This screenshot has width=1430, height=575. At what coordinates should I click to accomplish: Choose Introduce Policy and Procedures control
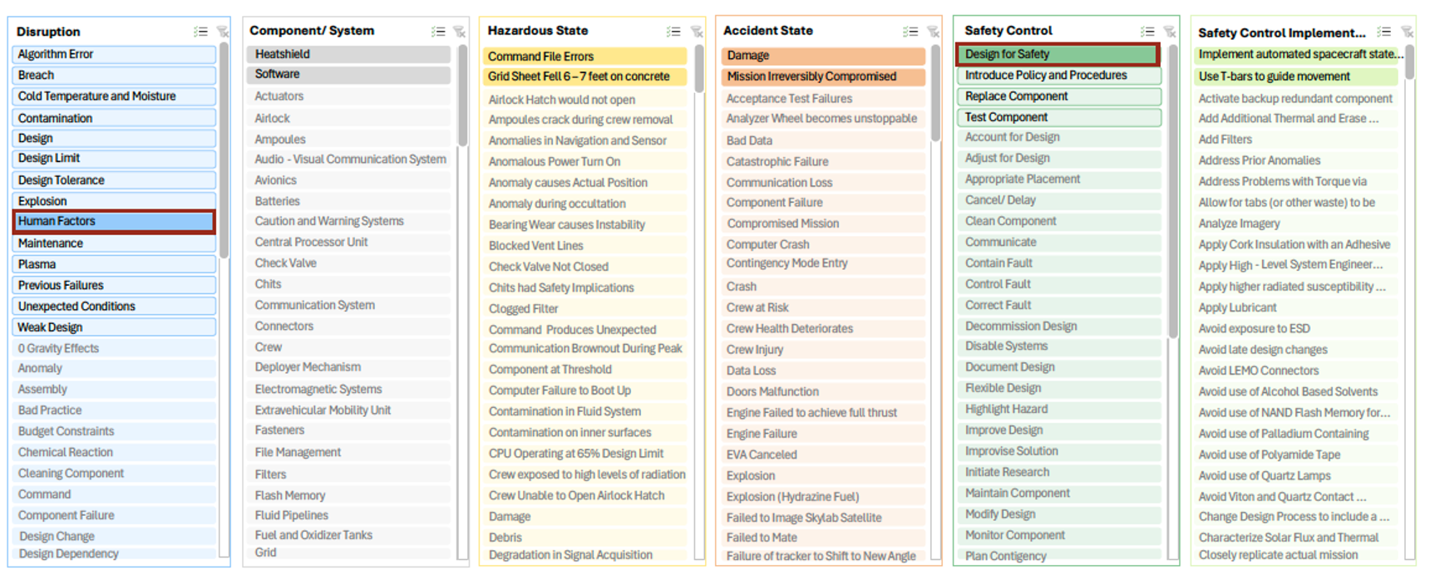click(x=1059, y=75)
